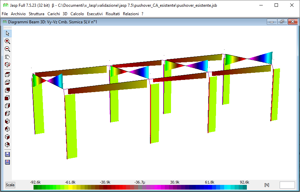Screen dimensions: 300x192
Task: Restore down the Diagrammi Beam 3D child window
Action: pyautogui.click(x=282, y=22)
